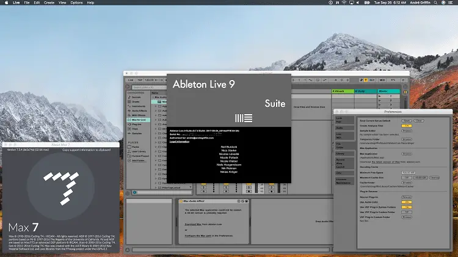Click the Tap tempo button

[x=140, y=80]
